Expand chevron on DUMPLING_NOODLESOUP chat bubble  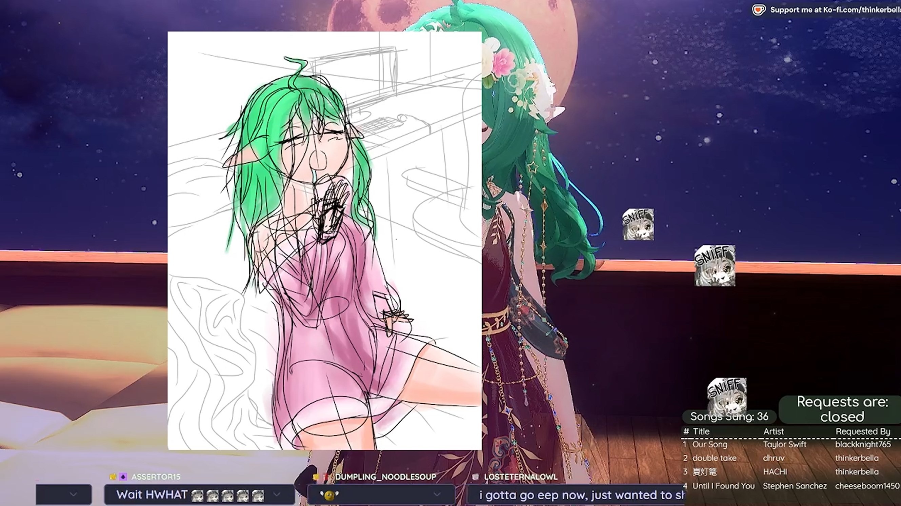[437, 494]
